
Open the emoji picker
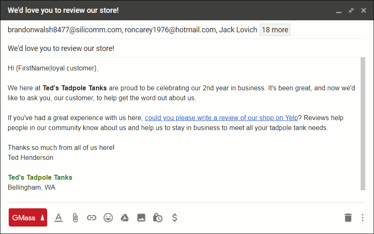coord(108,217)
